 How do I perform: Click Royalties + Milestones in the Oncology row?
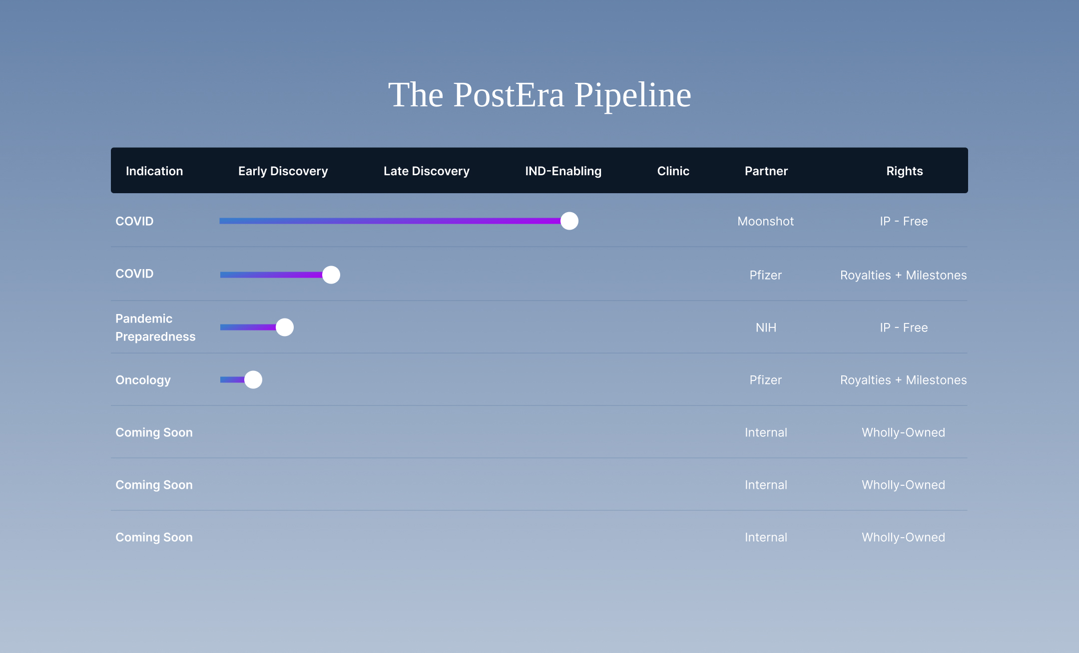tap(903, 380)
